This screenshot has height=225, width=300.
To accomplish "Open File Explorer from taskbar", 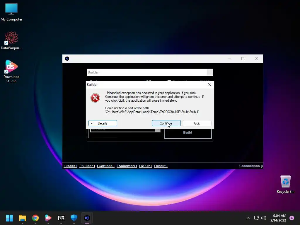I will 22,218.
